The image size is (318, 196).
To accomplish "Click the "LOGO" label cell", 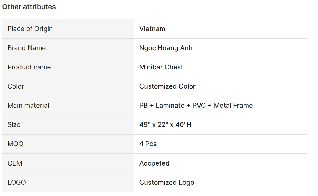I will (x=17, y=183).
